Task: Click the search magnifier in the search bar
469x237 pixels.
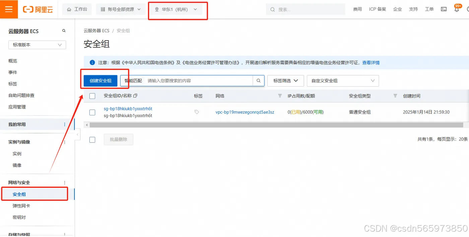Action: (x=259, y=81)
